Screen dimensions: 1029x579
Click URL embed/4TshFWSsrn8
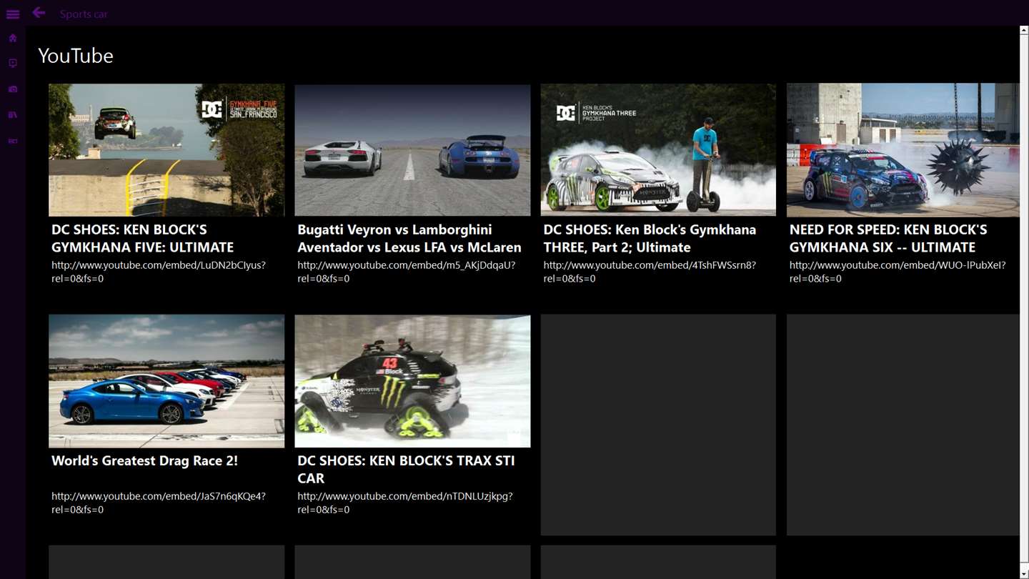click(650, 272)
